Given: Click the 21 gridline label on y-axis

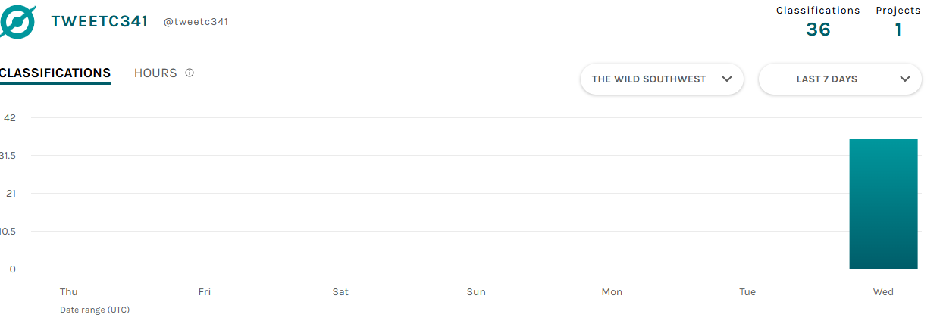Looking at the screenshot, I should (10, 194).
